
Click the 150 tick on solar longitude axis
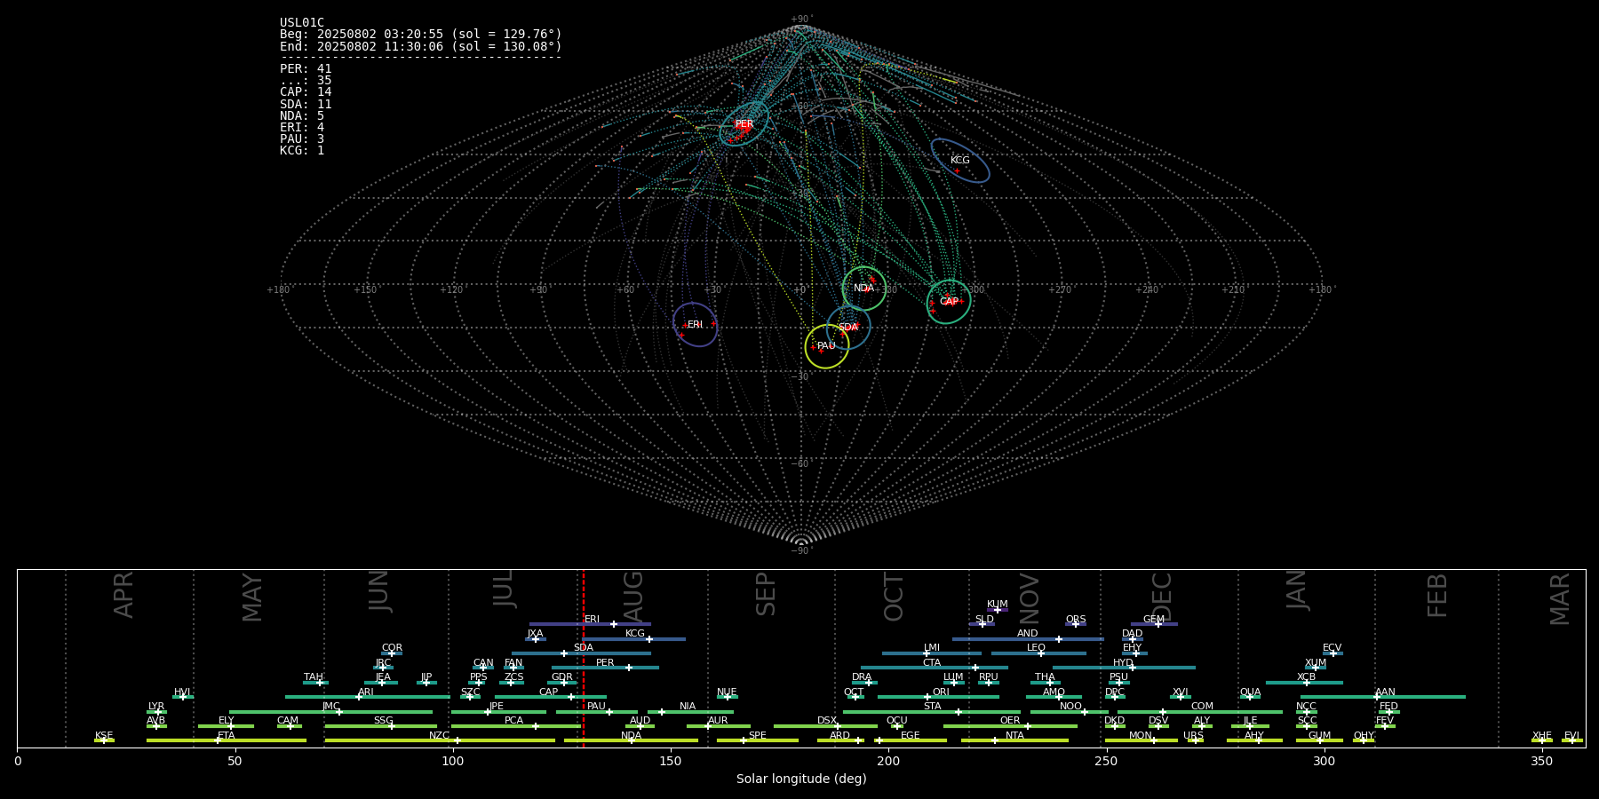coord(671,762)
